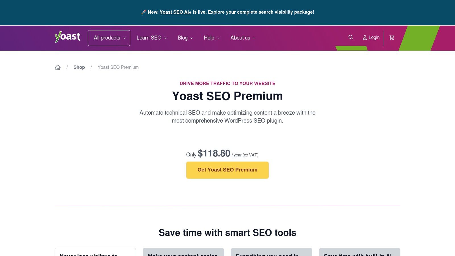This screenshot has height=256, width=455.
Task: Click the Login user icon
Action: [x=365, y=38]
